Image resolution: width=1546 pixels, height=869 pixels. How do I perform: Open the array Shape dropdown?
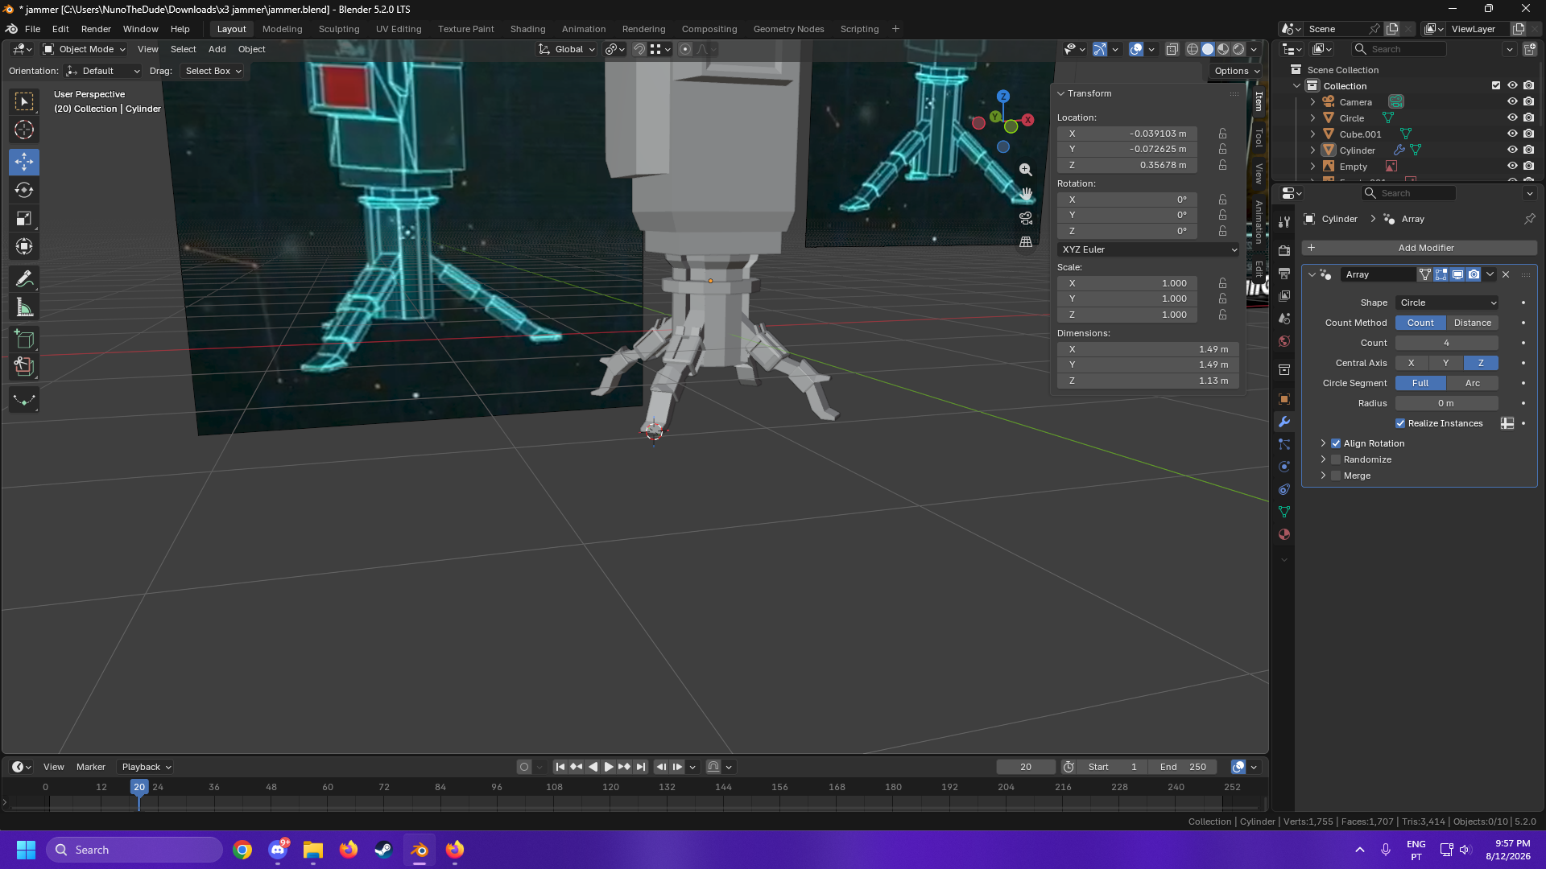point(1447,303)
